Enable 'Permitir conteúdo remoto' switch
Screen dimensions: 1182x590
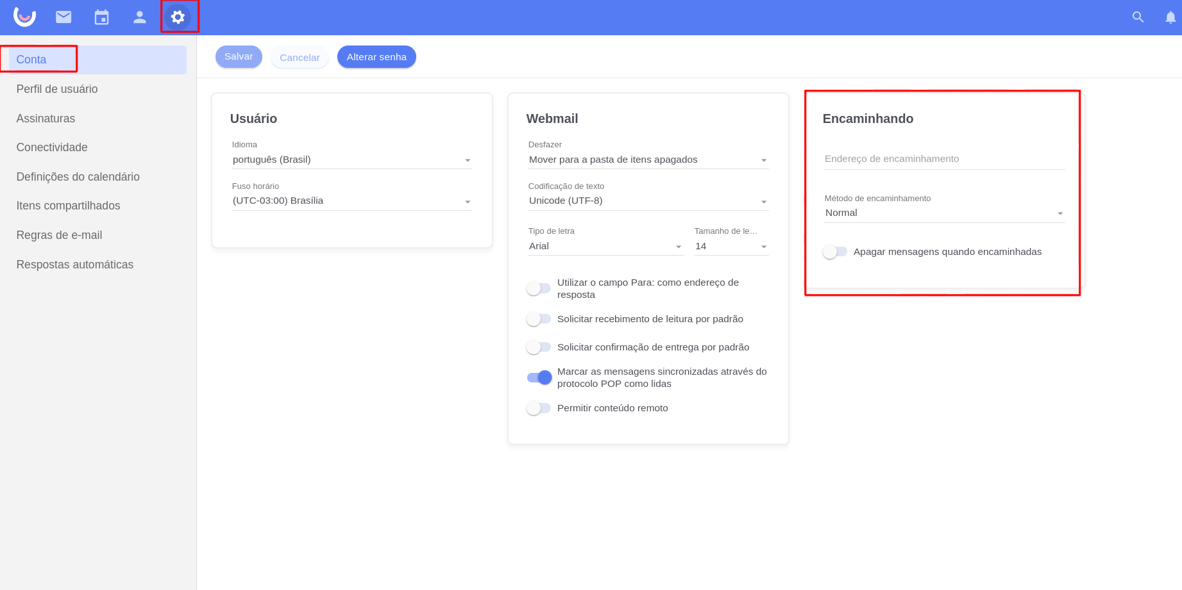pyautogui.click(x=539, y=408)
